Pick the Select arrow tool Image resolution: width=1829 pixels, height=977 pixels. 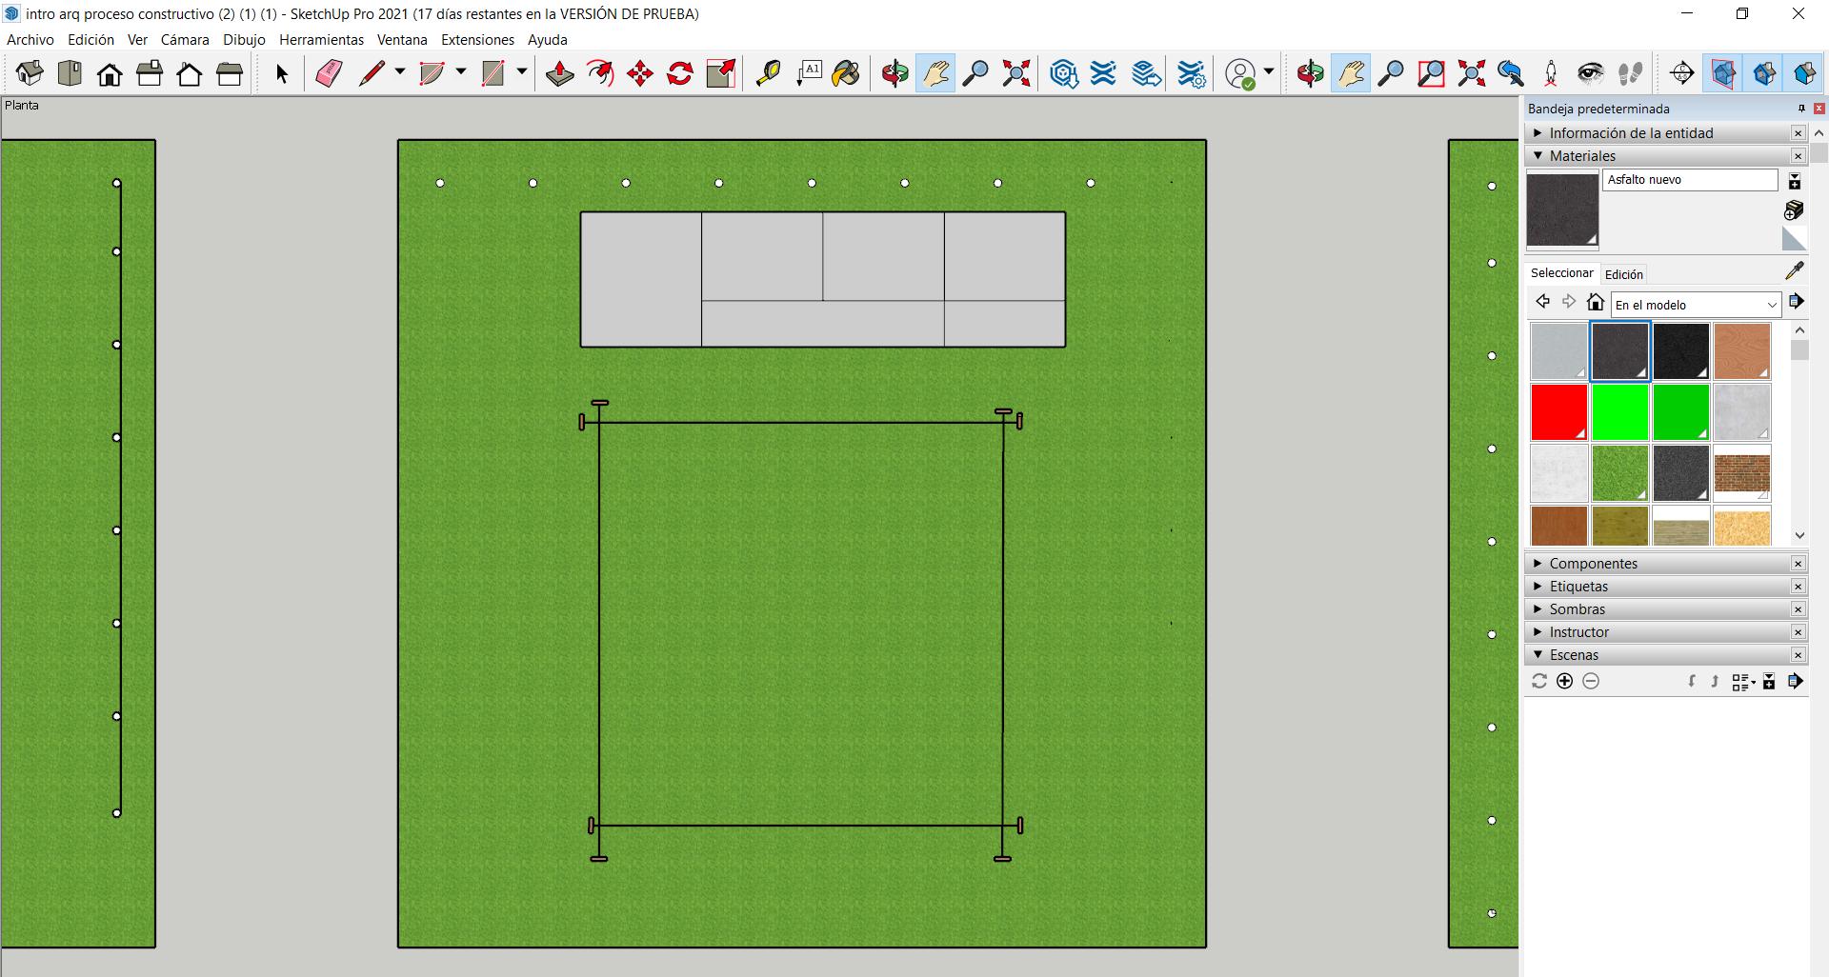(281, 73)
